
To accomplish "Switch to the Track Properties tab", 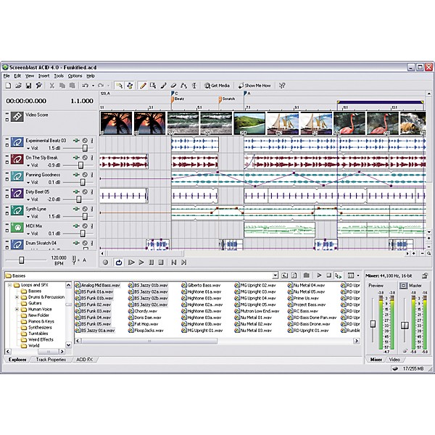I will click(51, 360).
